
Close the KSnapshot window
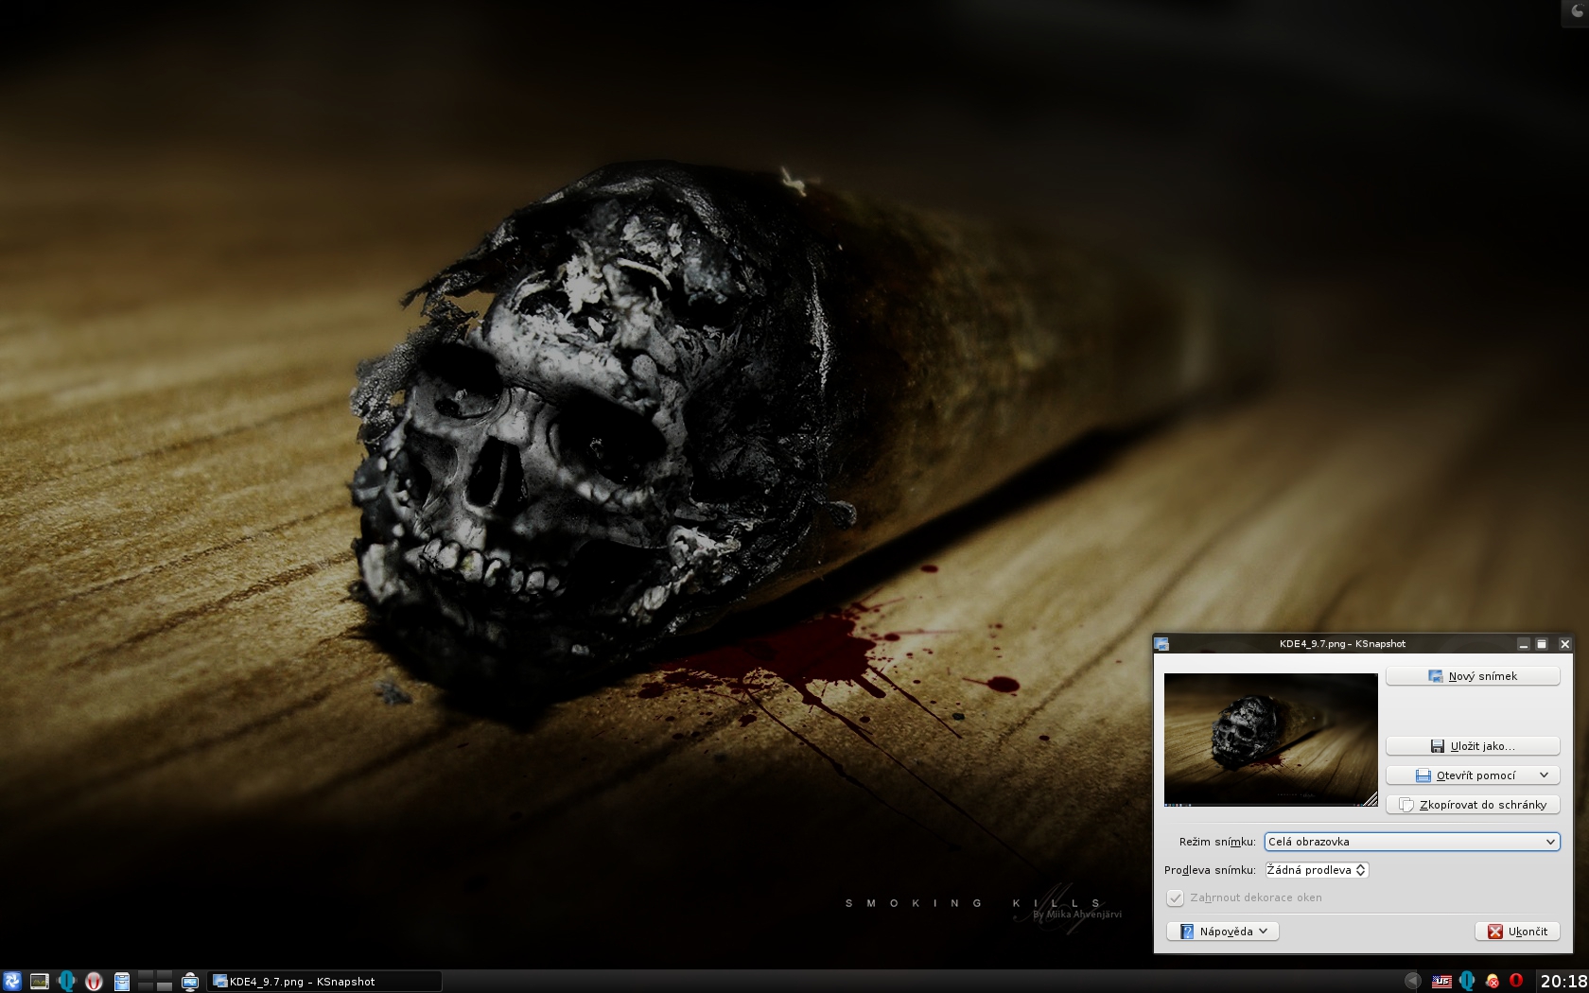tap(1564, 644)
